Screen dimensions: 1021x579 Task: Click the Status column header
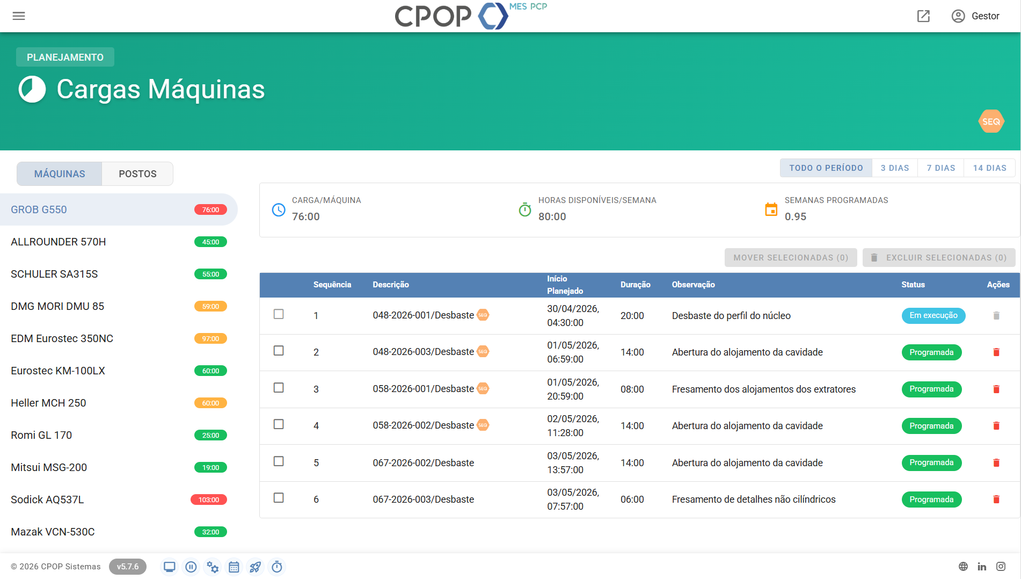(x=913, y=285)
